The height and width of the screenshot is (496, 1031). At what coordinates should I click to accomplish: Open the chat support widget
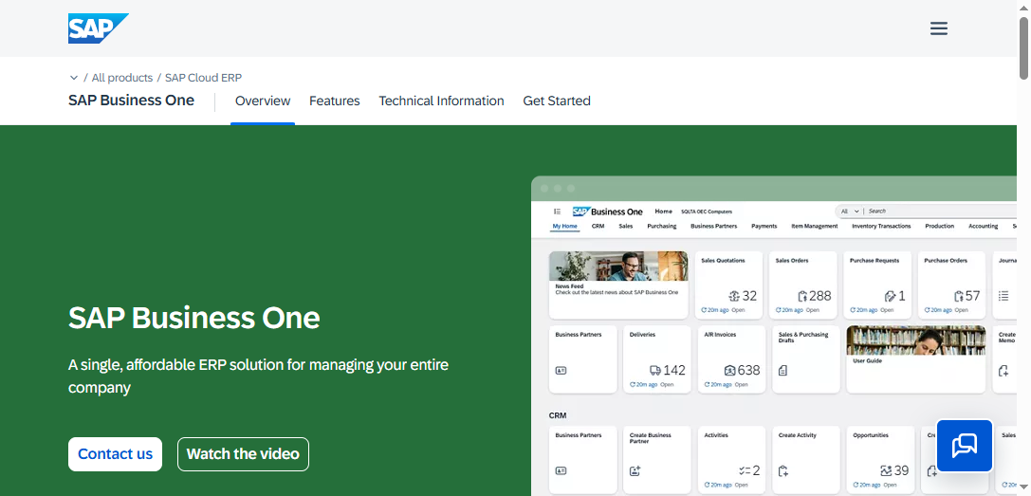(x=964, y=446)
